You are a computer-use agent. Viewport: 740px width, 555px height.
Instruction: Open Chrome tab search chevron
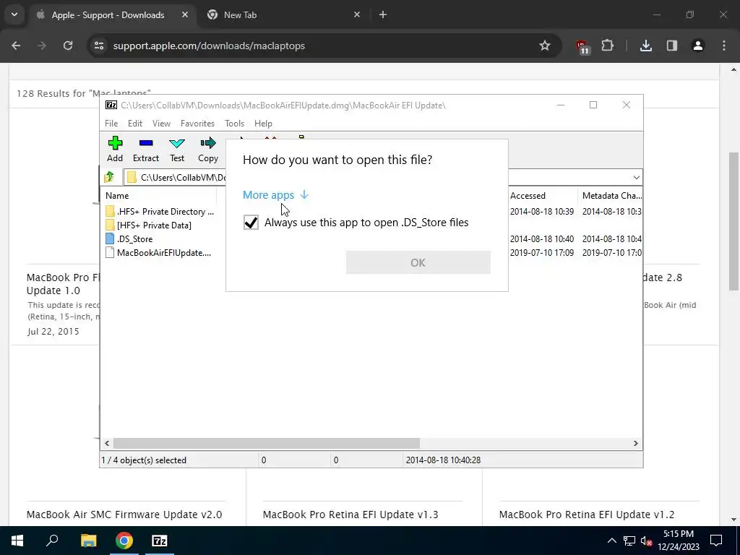(x=14, y=14)
